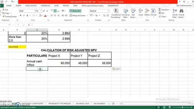Switch to PROBABILITY TECHNIQUE sheet tab

coord(59,104)
